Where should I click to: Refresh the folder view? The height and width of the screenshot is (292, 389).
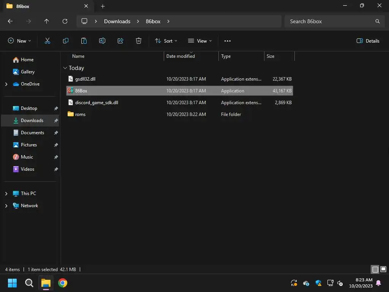coord(65,21)
